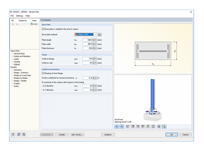The width and height of the screenshot is (204, 153).
Task: Show view in Y direction
Action: tap(138, 126)
